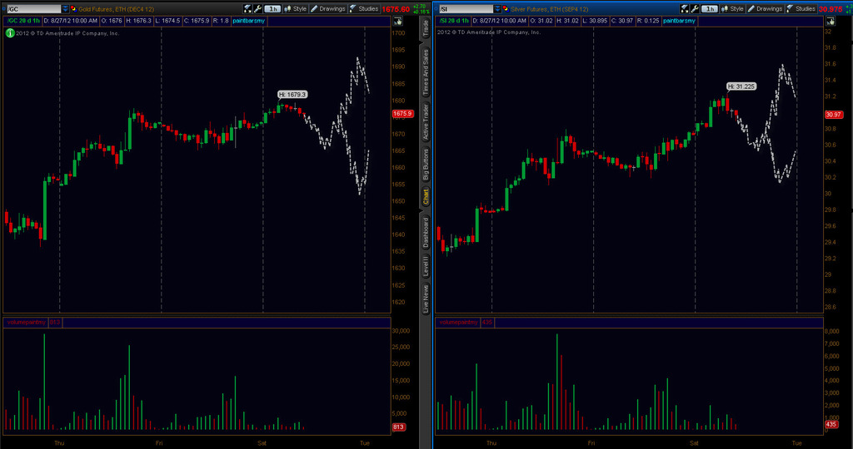The height and width of the screenshot is (449, 853).
Task: Click the pointer/hand cursor icon on Gold chart
Action: click(x=397, y=21)
